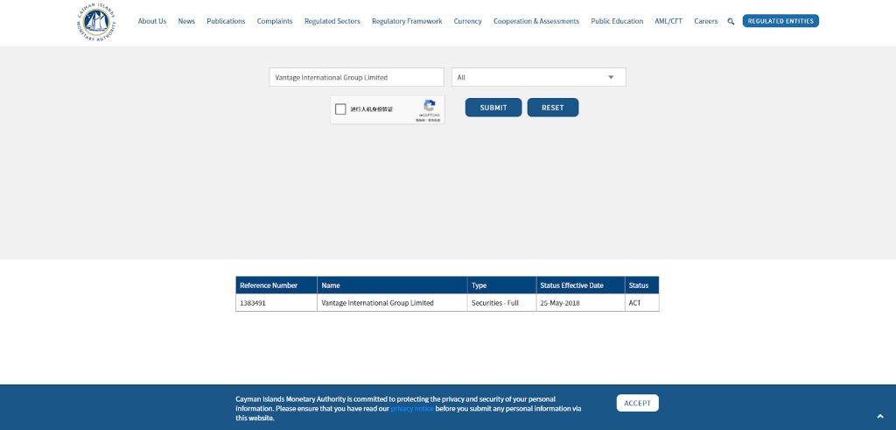Open the Currency menu
Viewport: 896px width, 430px height.
467,21
